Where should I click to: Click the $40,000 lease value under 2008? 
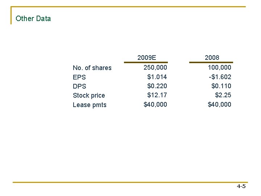tap(219, 105)
